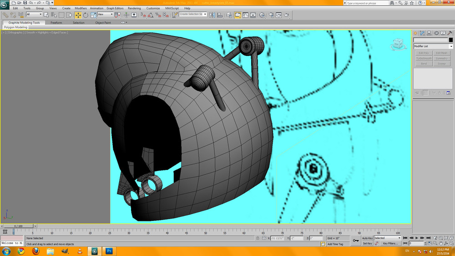Click the ViewCube in the viewport
Screen dimensions: 455x256
point(398,44)
